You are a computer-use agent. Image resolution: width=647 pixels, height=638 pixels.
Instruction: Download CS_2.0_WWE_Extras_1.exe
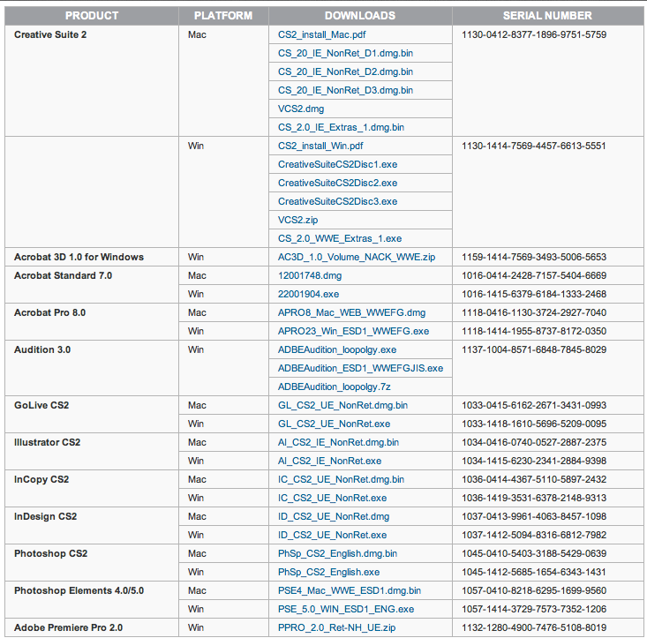(x=340, y=239)
